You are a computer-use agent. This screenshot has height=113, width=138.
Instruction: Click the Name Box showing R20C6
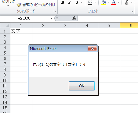tap(24, 18)
